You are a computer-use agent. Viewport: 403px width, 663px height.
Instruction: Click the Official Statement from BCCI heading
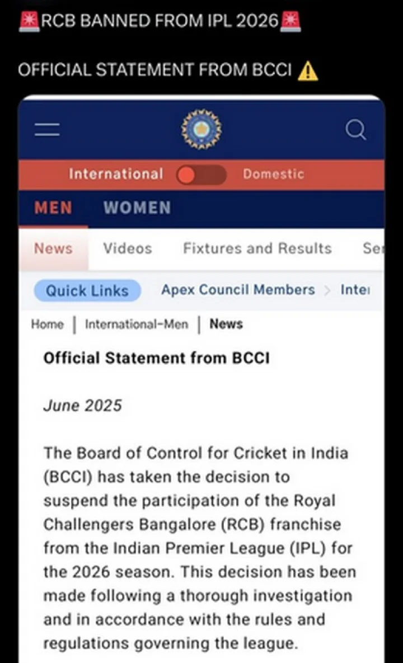pos(156,358)
